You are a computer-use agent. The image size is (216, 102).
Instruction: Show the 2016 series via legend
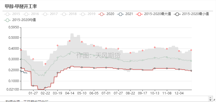coord(26,14)
